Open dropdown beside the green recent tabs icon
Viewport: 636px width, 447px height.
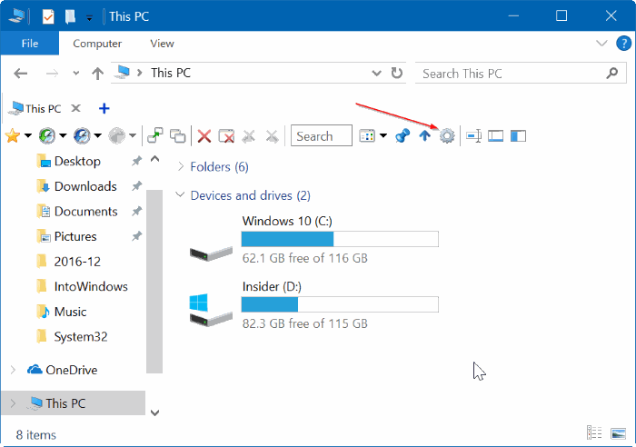click(x=63, y=135)
